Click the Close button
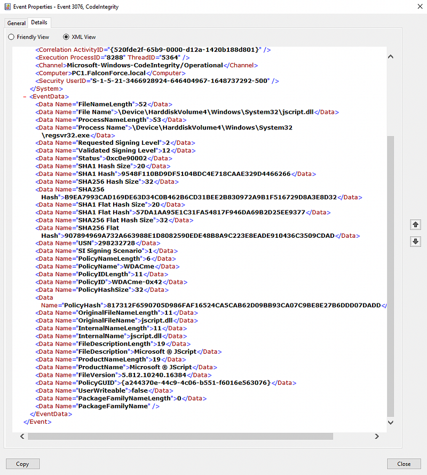This screenshot has height=475, width=427. click(404, 464)
